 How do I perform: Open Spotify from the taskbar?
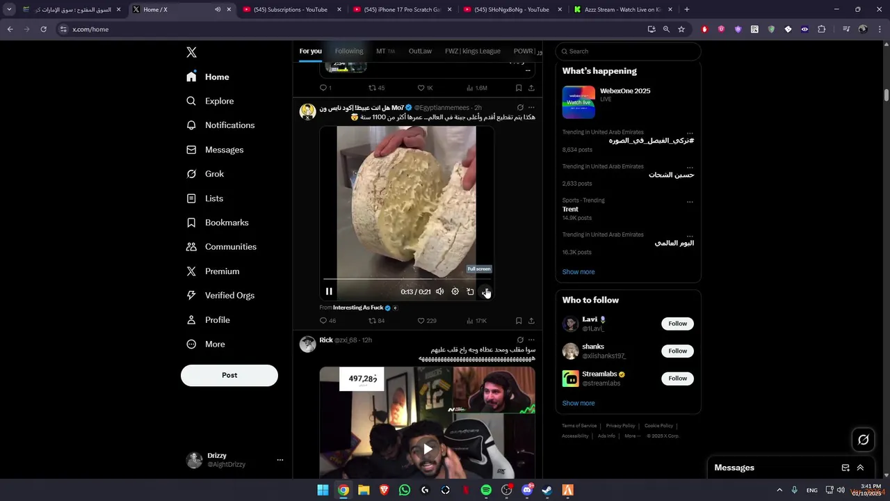(x=486, y=491)
